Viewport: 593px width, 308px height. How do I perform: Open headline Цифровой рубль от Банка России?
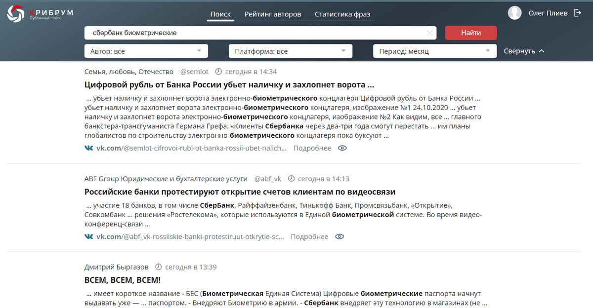pos(229,84)
